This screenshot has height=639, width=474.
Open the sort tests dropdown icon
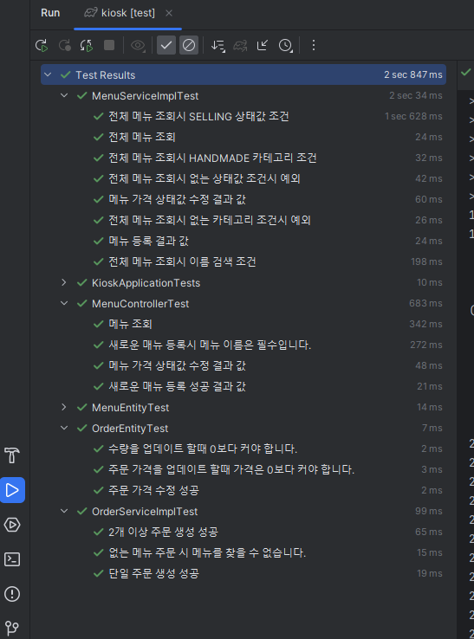[x=218, y=45]
